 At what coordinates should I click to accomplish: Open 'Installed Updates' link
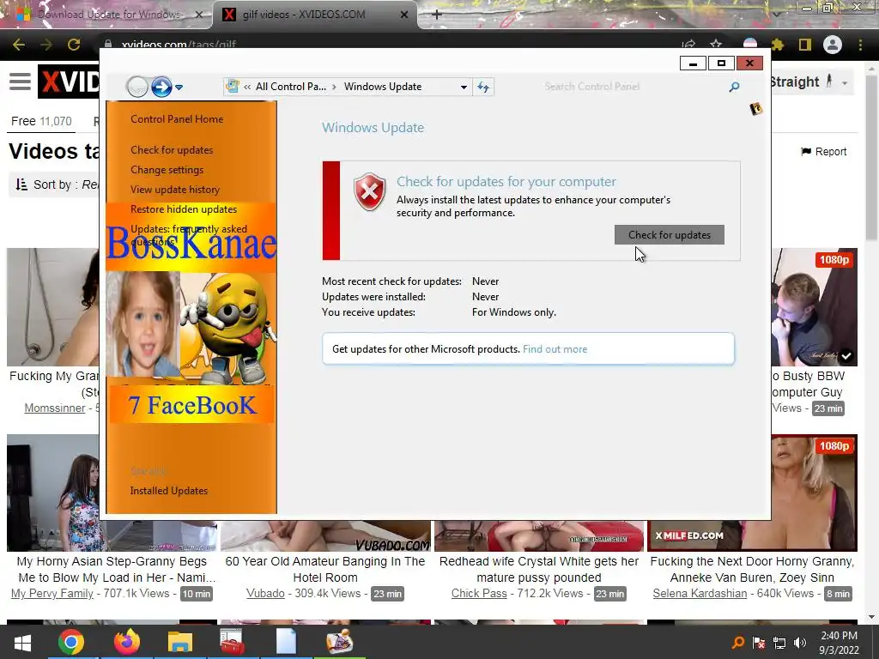point(169,490)
